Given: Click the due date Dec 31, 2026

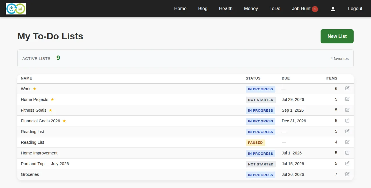Looking at the screenshot, I should [294, 121].
